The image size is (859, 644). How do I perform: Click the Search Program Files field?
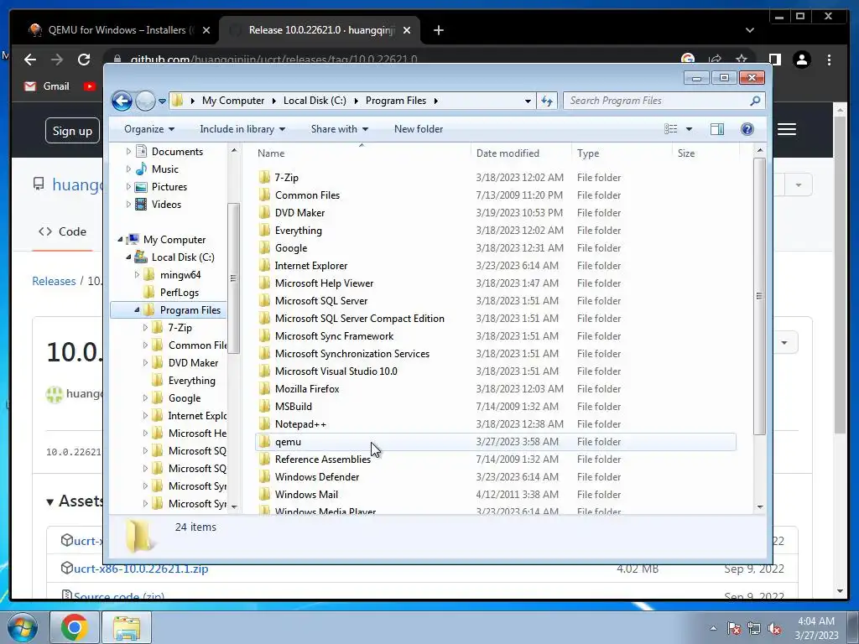point(658,101)
